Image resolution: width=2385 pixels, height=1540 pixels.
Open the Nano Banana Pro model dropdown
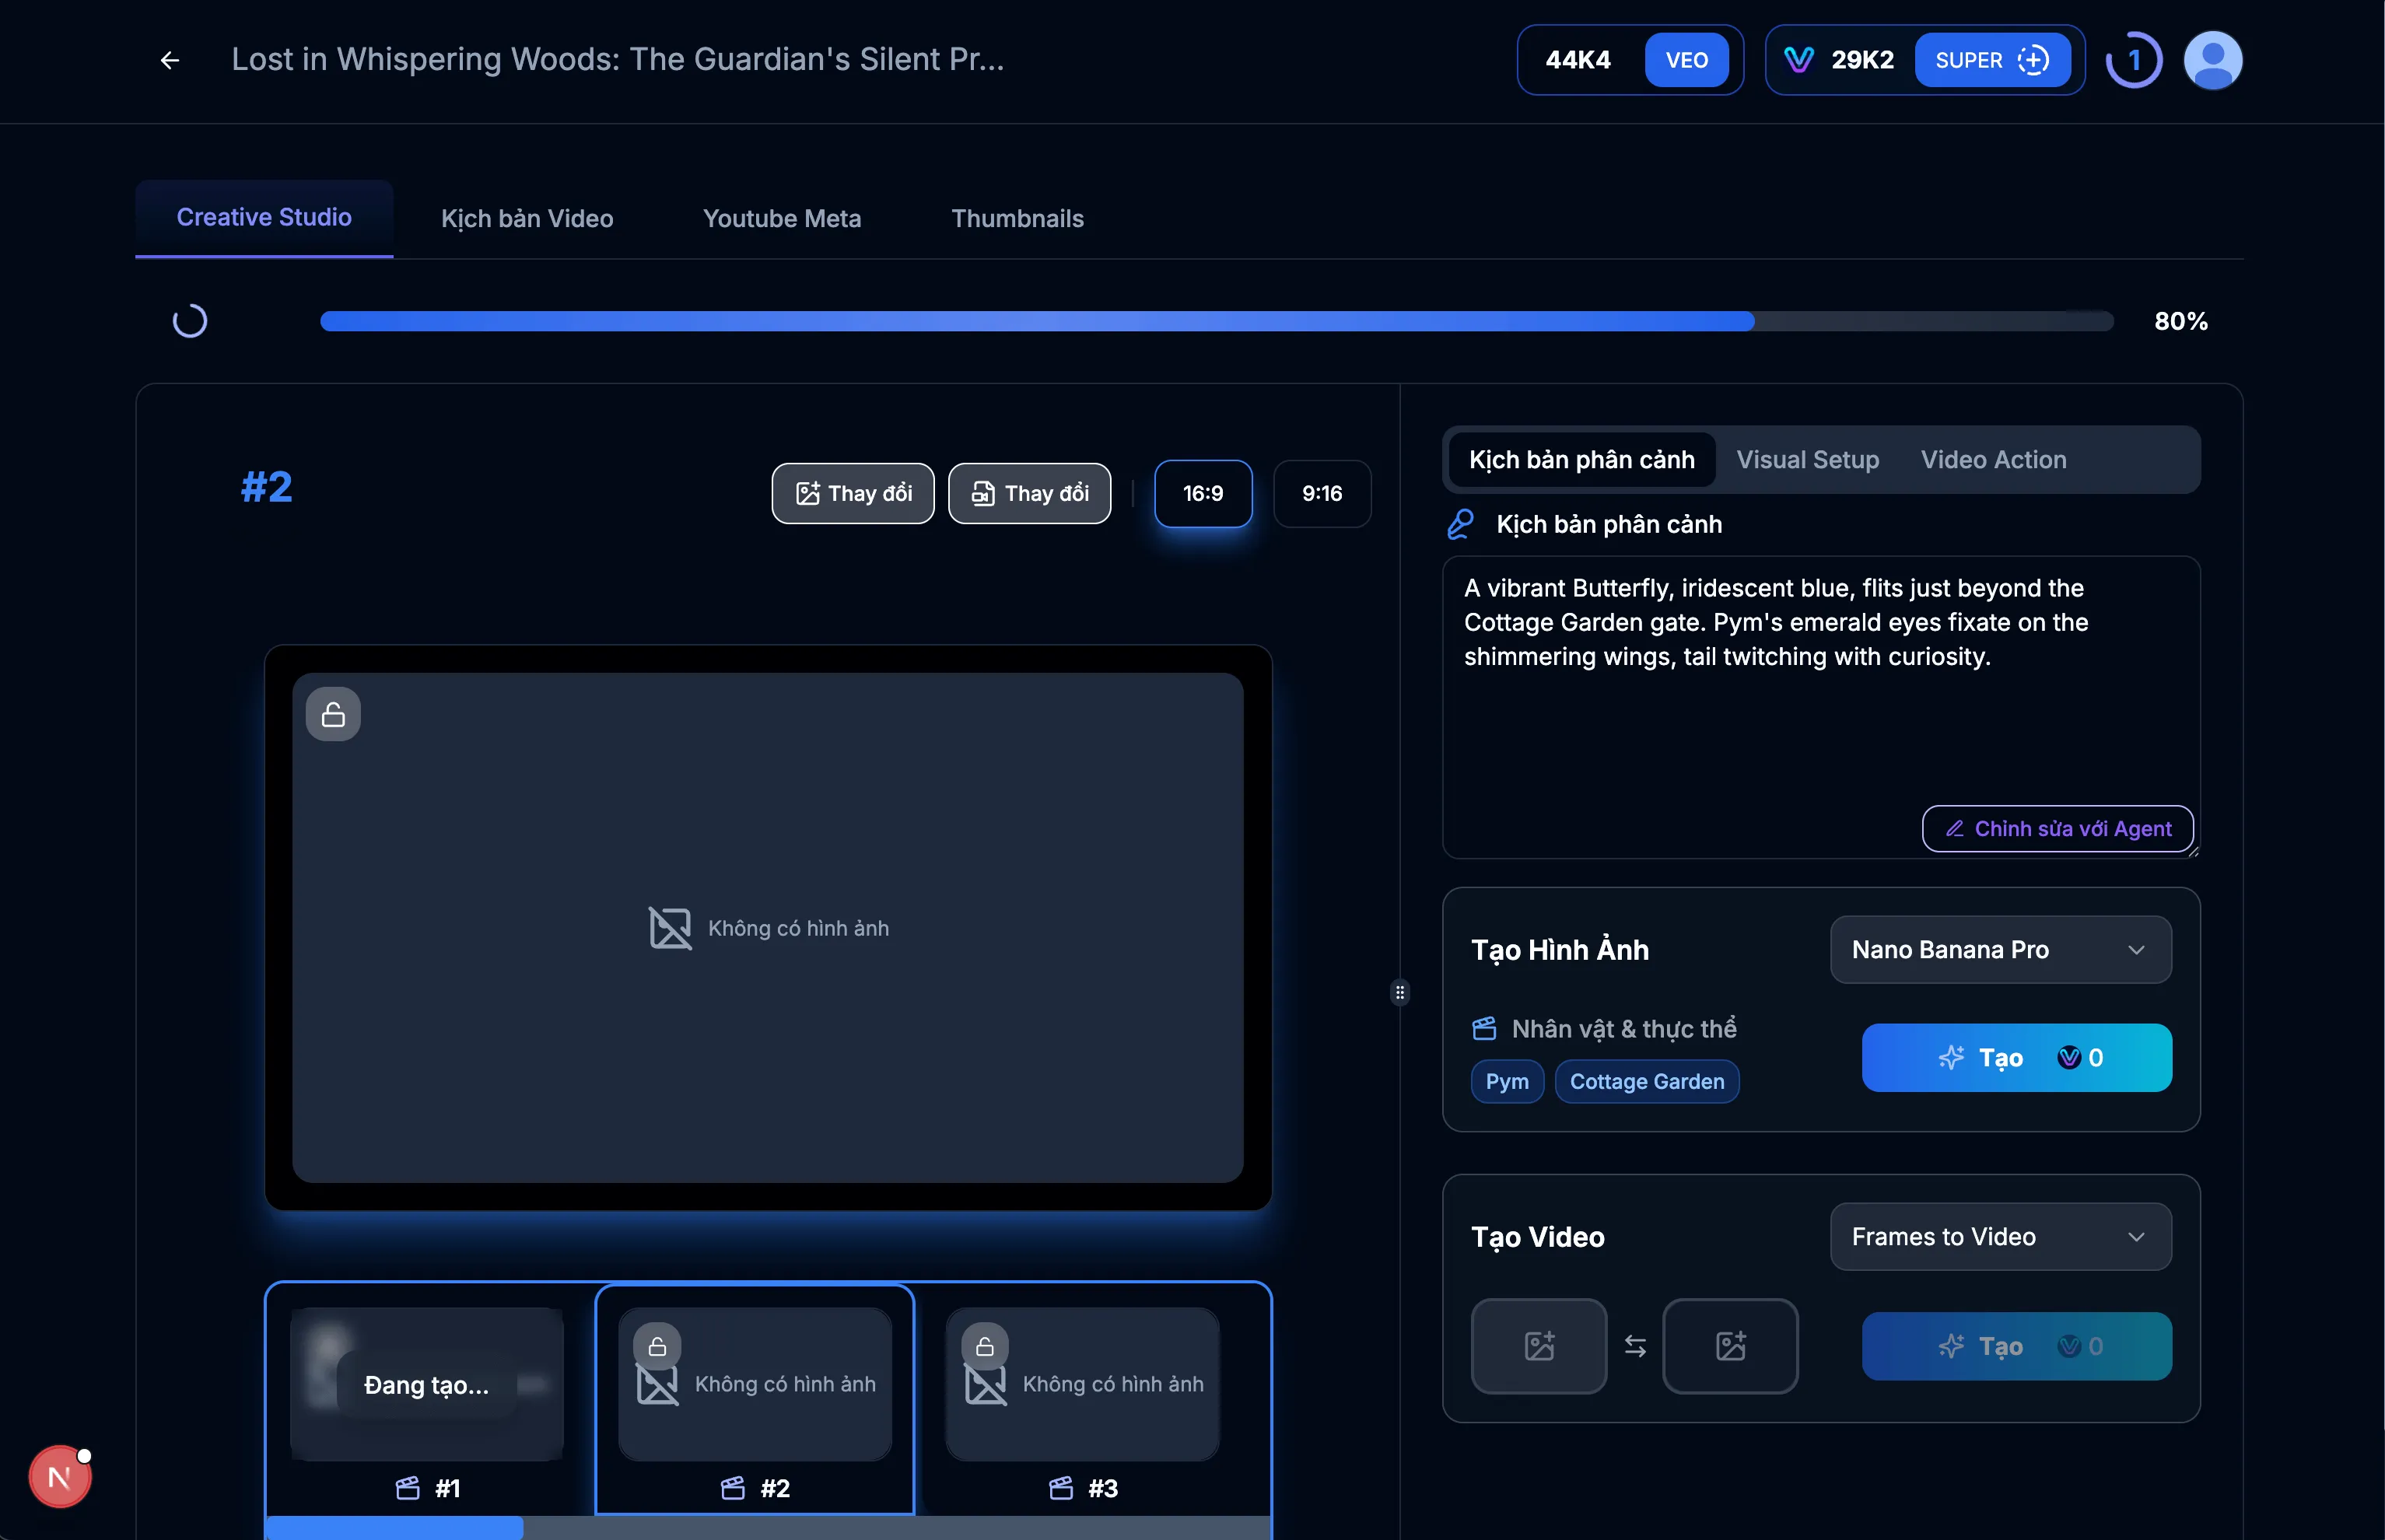(x=1999, y=950)
